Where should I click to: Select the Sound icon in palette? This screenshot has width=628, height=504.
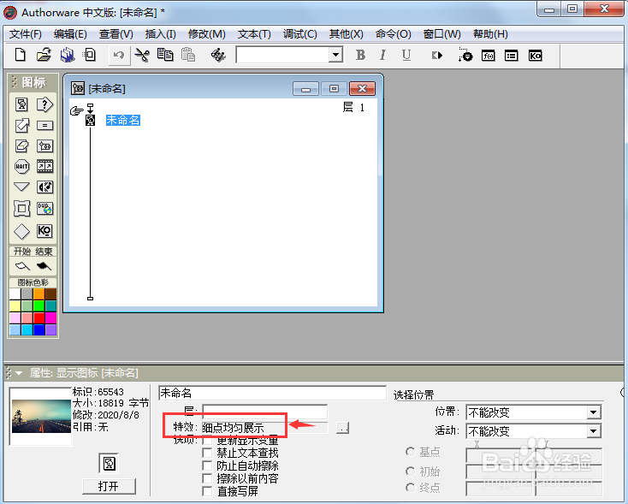[x=44, y=187]
